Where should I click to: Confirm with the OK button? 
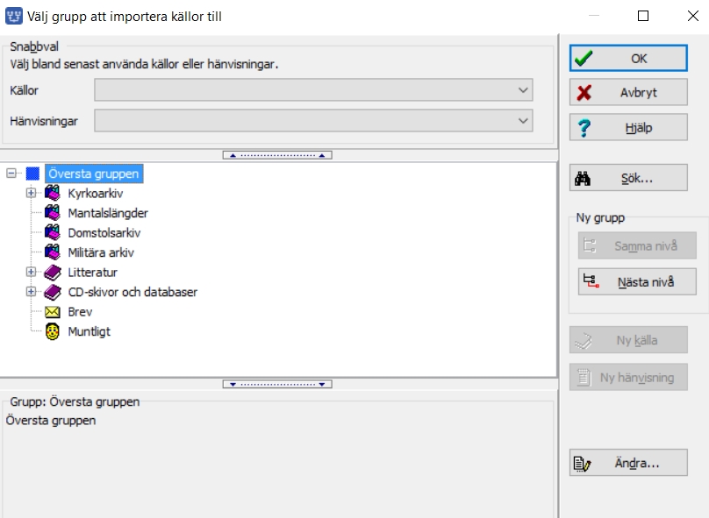628,58
